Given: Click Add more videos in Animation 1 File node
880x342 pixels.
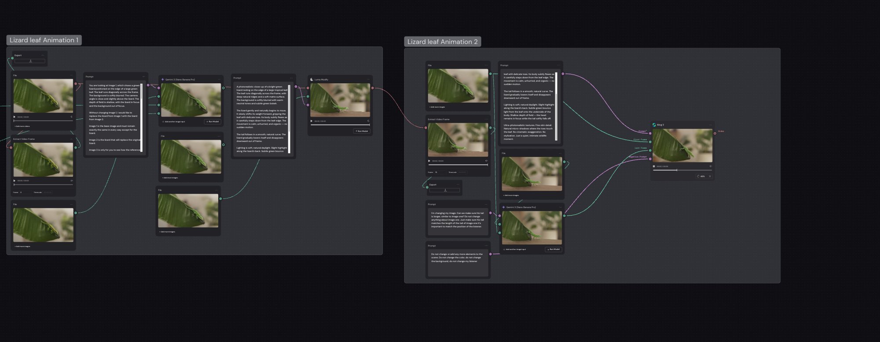Looking at the screenshot, I should coord(22,126).
